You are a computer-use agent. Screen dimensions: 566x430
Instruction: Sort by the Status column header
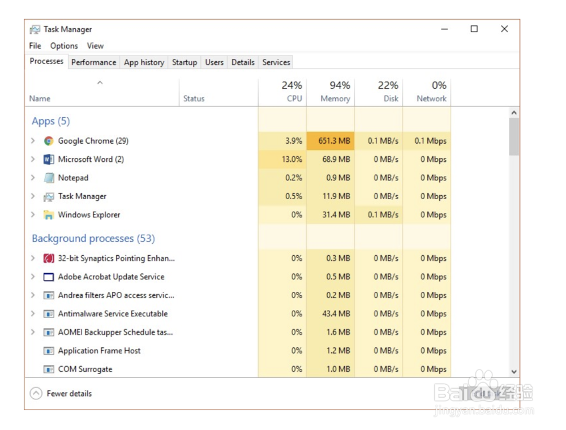pyautogui.click(x=218, y=92)
